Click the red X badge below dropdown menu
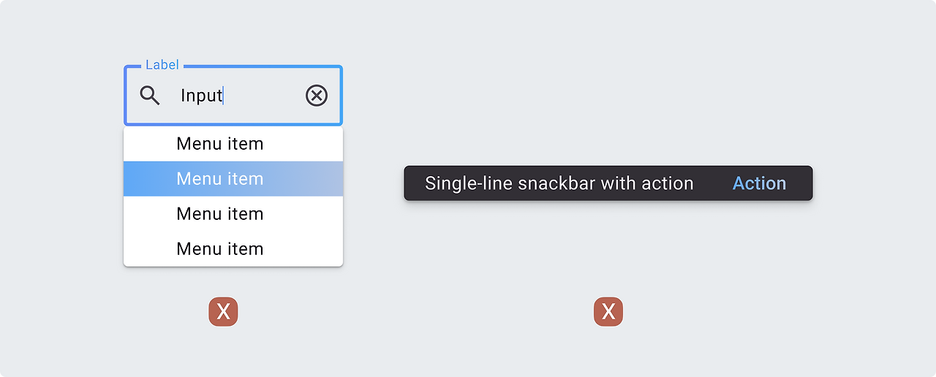 coord(223,312)
